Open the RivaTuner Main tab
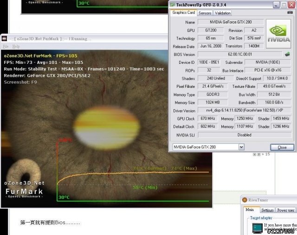This screenshot has height=235, width=297. click(250, 210)
